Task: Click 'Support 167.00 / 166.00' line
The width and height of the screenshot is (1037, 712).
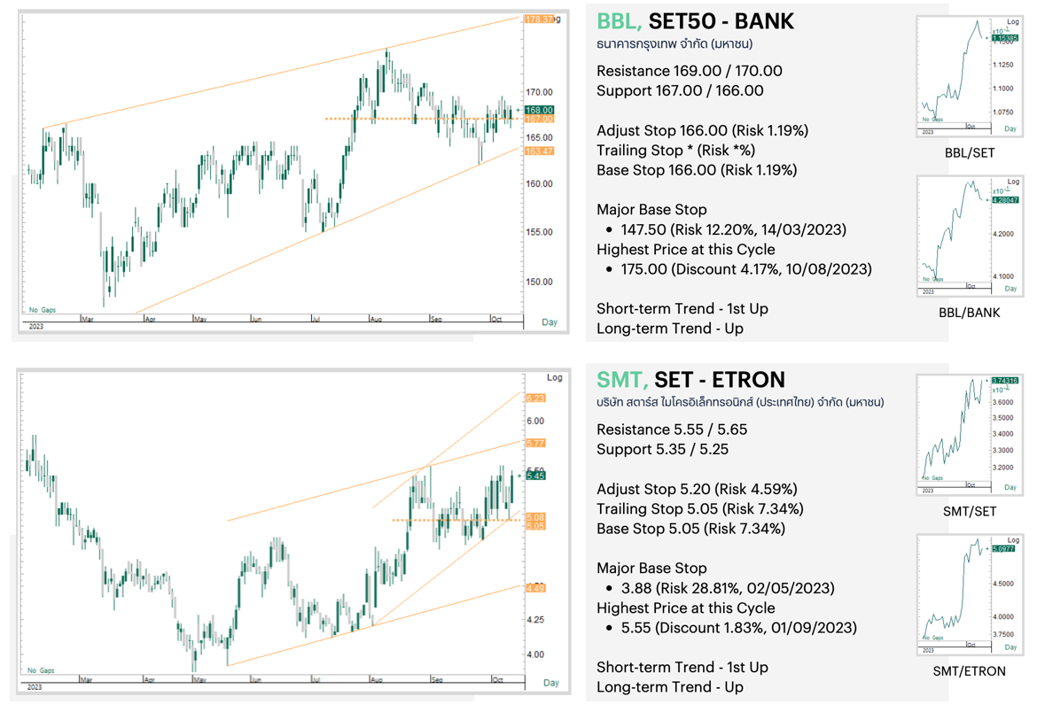Action: tap(680, 90)
